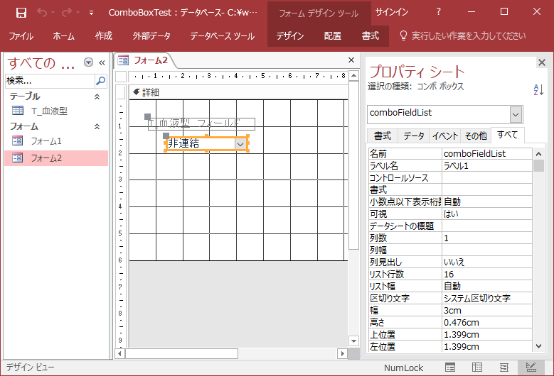Viewport: 554px width, 376px height.
Task: Select the 書式 ribbon tab
Action: coord(371,36)
